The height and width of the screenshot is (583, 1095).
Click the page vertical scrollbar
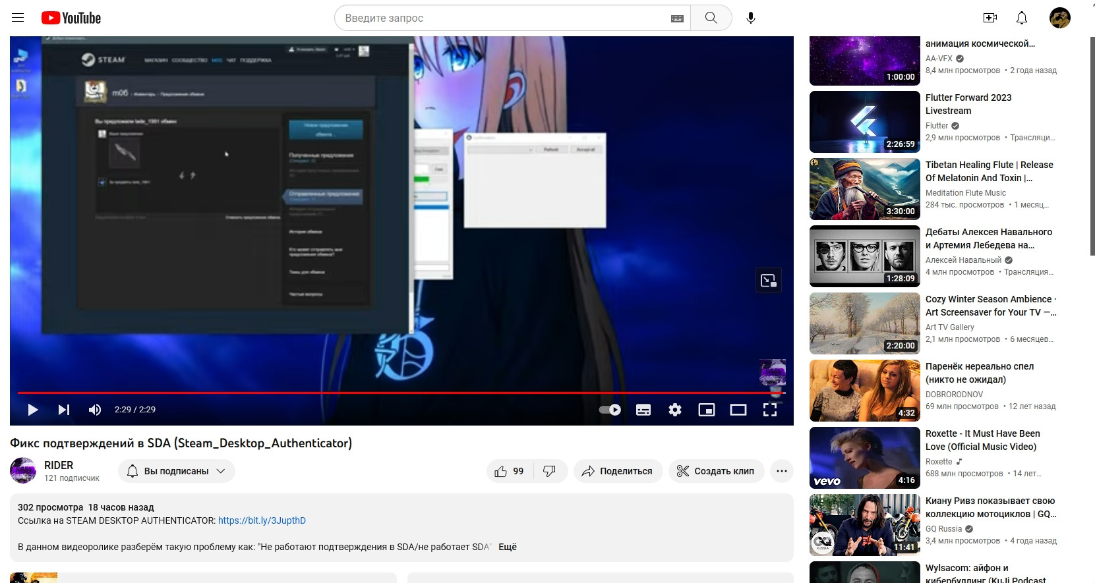[1092, 145]
